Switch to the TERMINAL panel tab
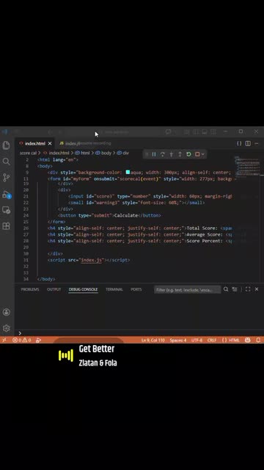Image resolution: width=264 pixels, height=470 pixels. tap(114, 289)
